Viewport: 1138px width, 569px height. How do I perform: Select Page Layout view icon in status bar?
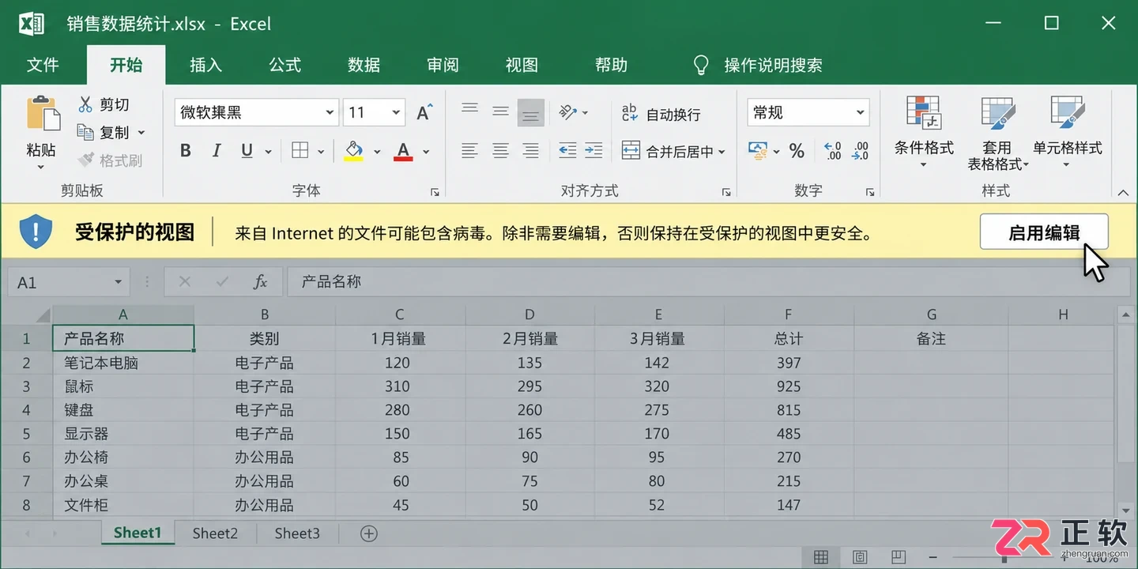pos(860,557)
